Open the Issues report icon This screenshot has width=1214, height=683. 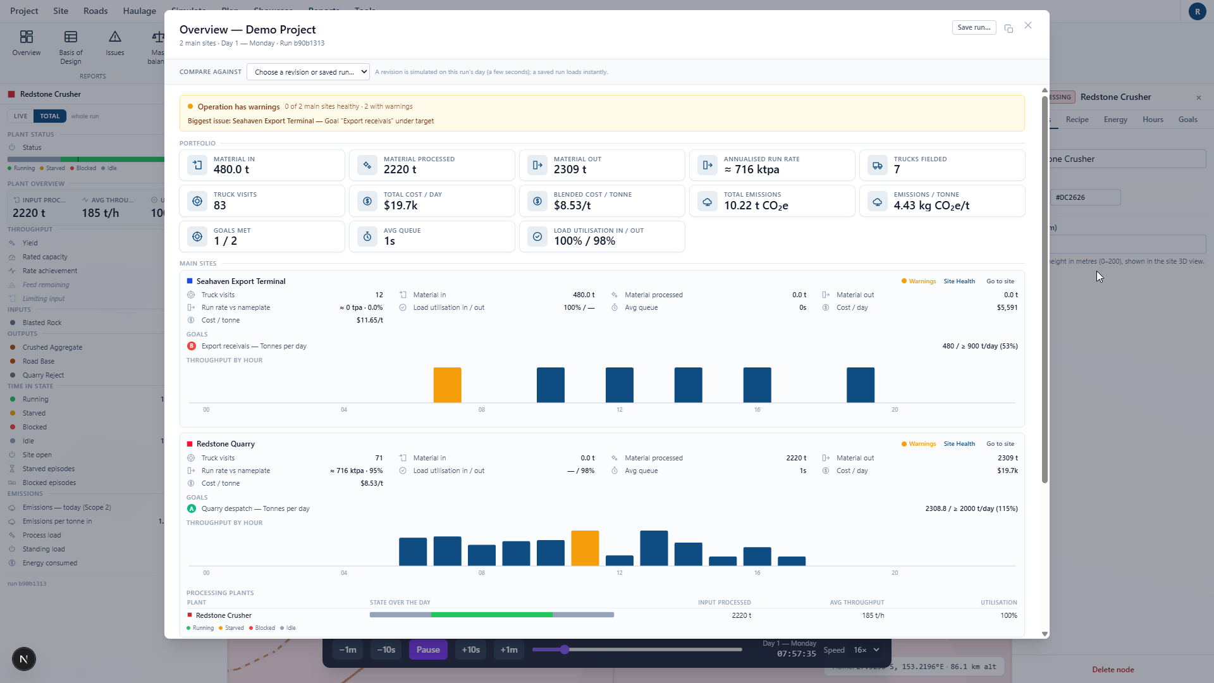click(x=115, y=44)
